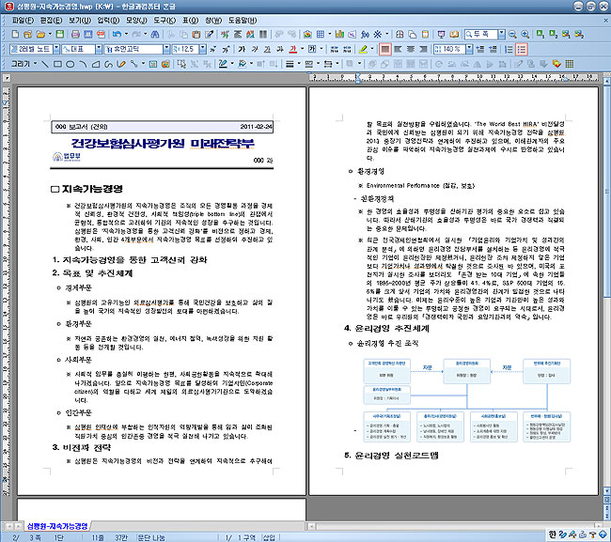Click the horizontal ruler above the page
Screen dimensions: 611x542
click(454, 77)
